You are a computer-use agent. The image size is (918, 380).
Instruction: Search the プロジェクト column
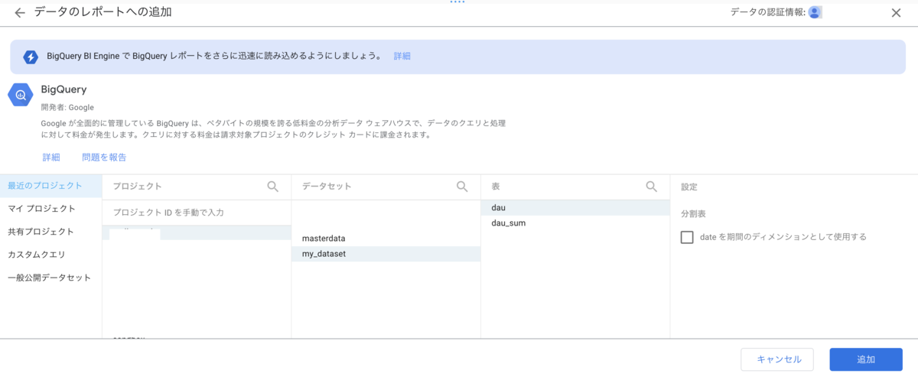(x=272, y=186)
